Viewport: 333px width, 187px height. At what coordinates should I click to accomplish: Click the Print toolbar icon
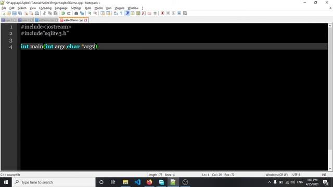click(x=37, y=13)
